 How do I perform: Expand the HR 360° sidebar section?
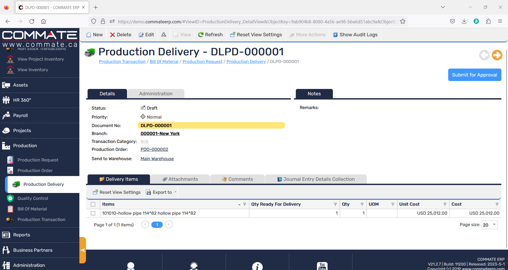[x=22, y=100]
